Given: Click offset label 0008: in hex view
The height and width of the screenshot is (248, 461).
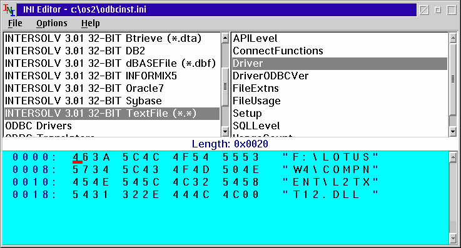Looking at the screenshot, I should 34,170.
